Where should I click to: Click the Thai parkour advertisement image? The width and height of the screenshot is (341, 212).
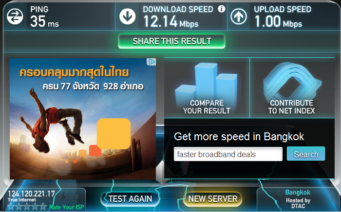point(83,119)
